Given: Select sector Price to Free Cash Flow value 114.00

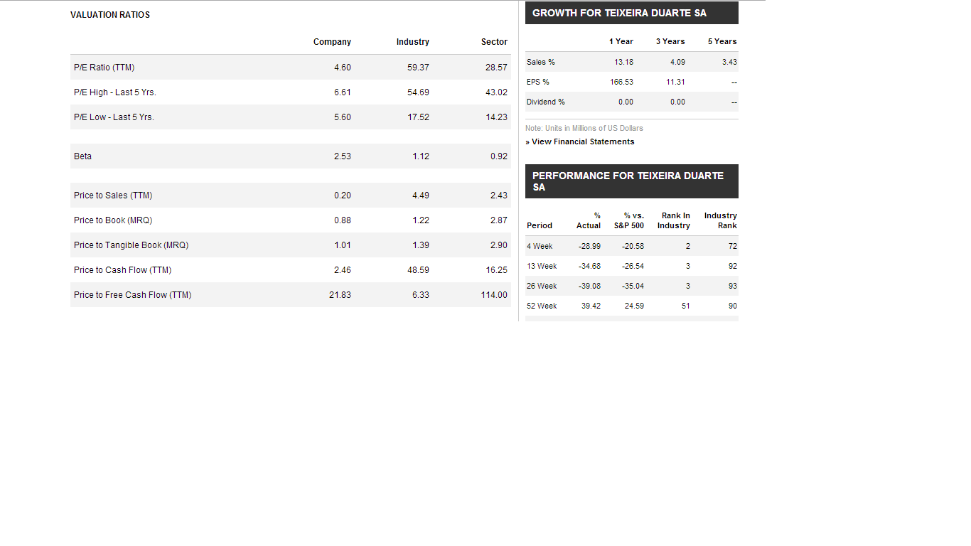Looking at the screenshot, I should [x=494, y=295].
